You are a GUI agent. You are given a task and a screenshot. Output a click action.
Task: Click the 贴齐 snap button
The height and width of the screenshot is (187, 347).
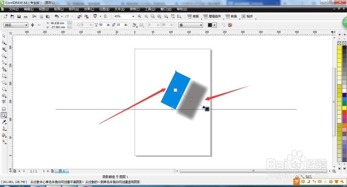pyautogui.click(x=247, y=16)
